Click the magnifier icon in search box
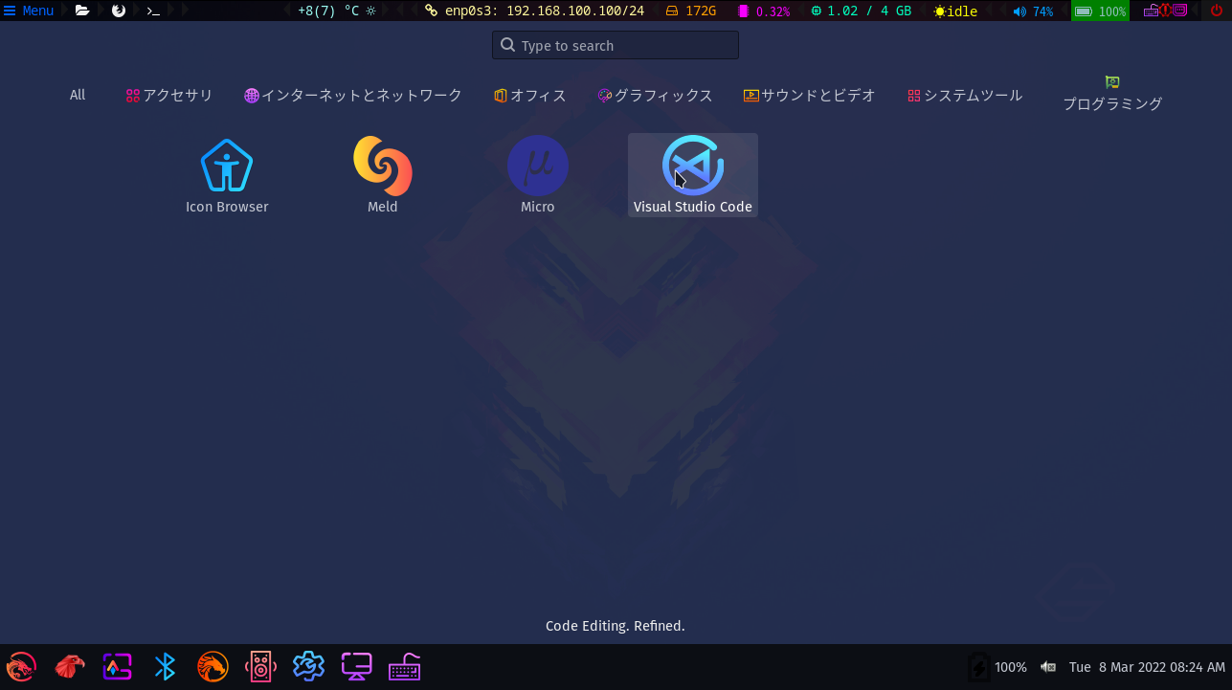This screenshot has width=1232, height=690. [508, 45]
